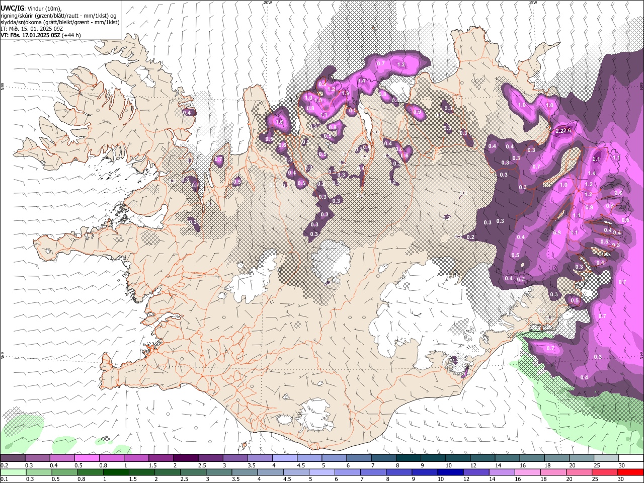Pick the bright red bottom swatch starting at 30

point(630,472)
